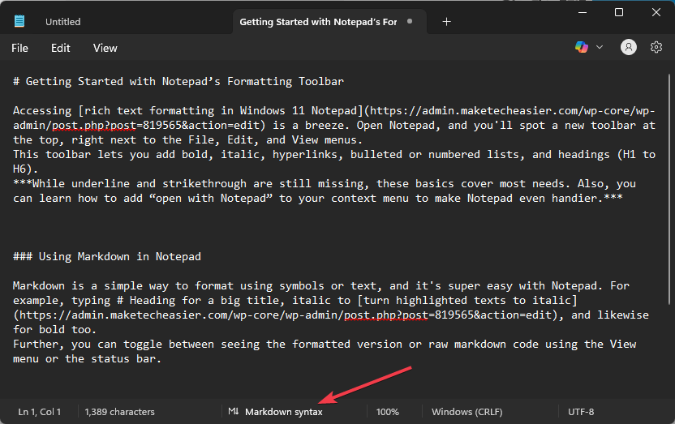Click the 1,389 characters count
Viewport: 675px width, 424px height.
pyautogui.click(x=120, y=412)
